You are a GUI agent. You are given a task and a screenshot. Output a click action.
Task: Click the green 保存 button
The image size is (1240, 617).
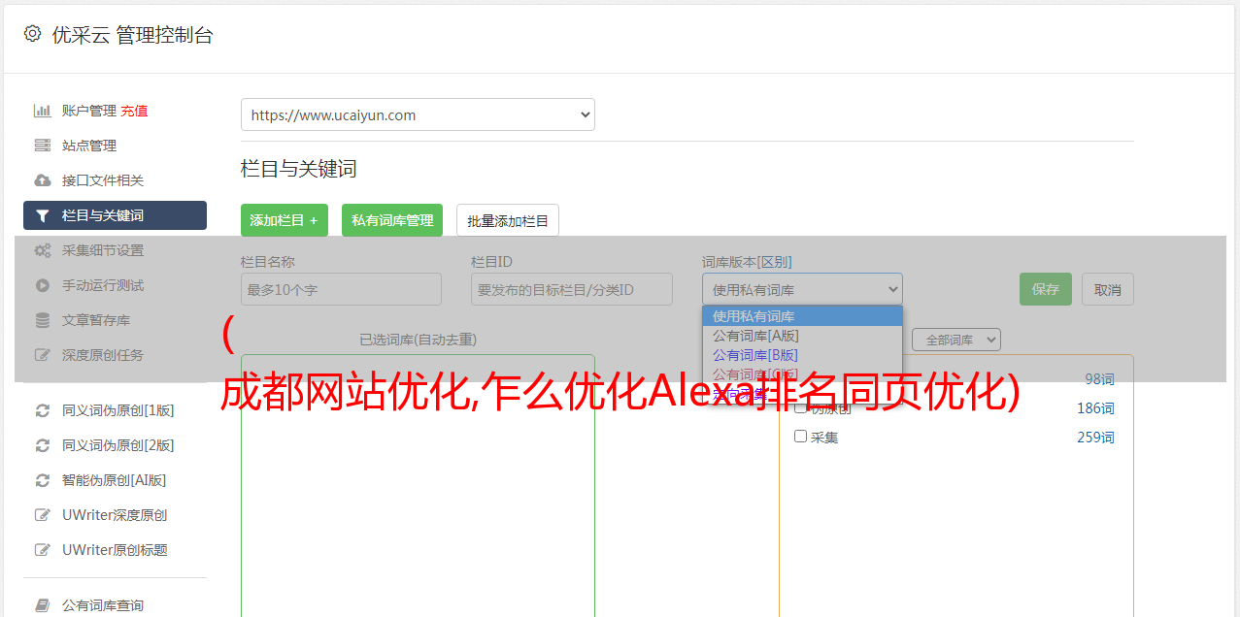1046,289
